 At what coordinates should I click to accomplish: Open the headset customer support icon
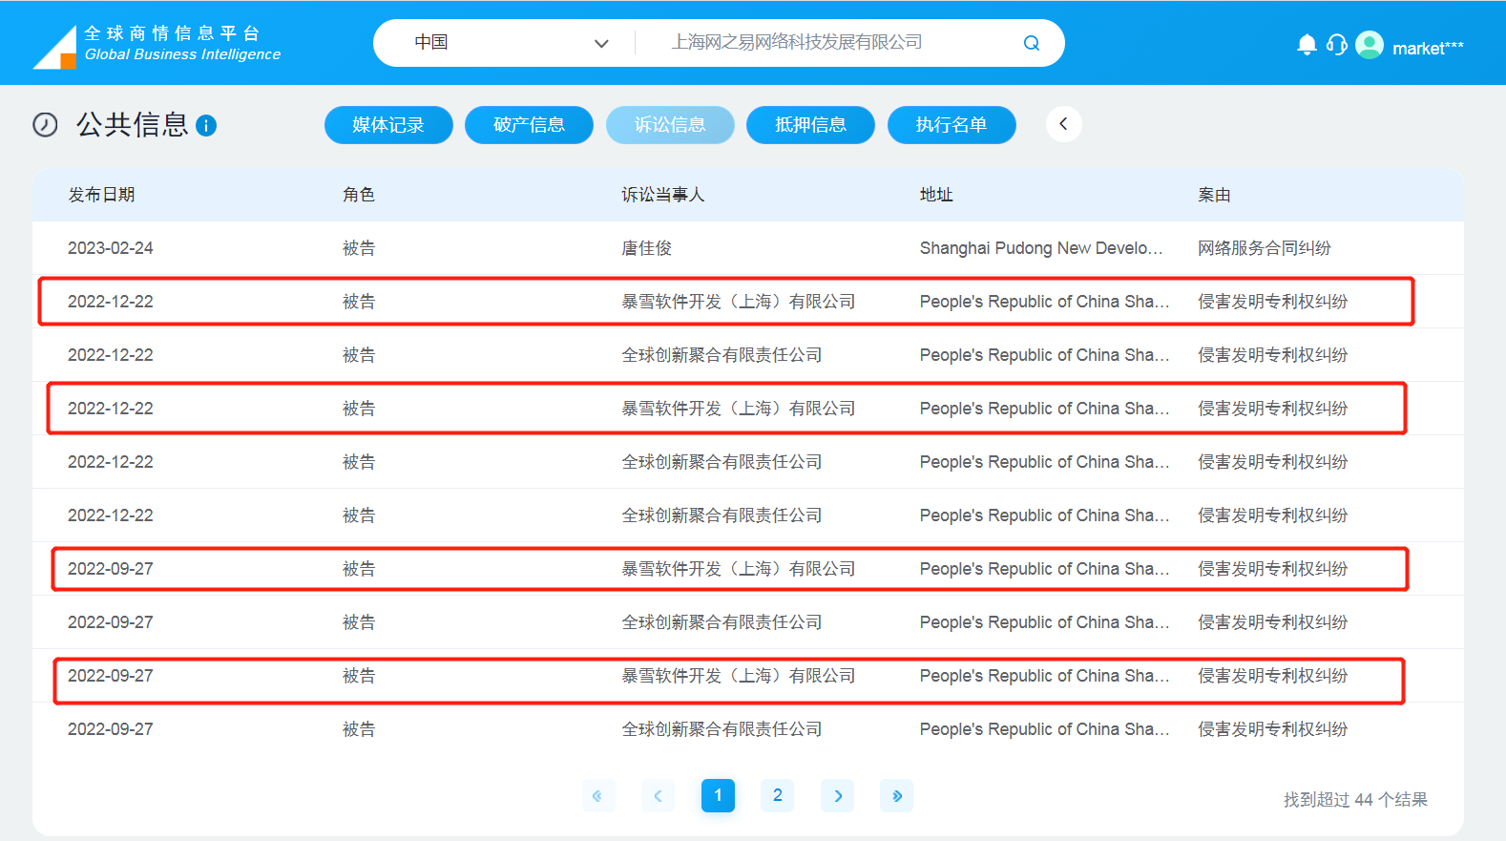click(1337, 45)
